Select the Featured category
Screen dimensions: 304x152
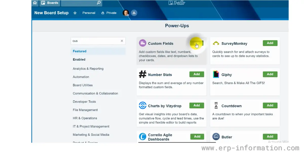click(98, 51)
